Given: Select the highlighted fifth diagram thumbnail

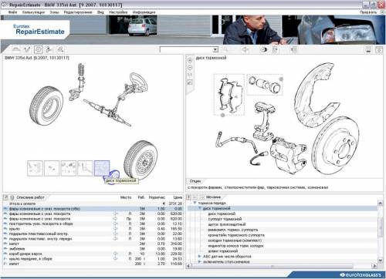Looking at the screenshot, I should [x=102, y=168].
